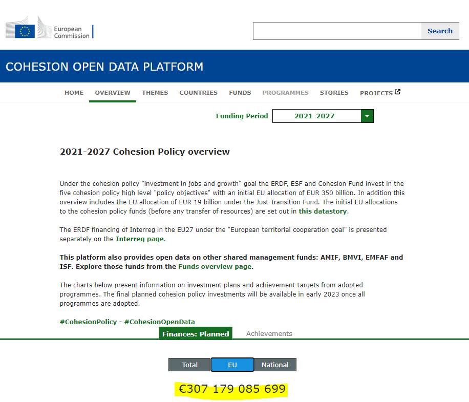Image resolution: width=469 pixels, height=402 pixels.
Task: Select the Total toggle button
Action: [189, 365]
